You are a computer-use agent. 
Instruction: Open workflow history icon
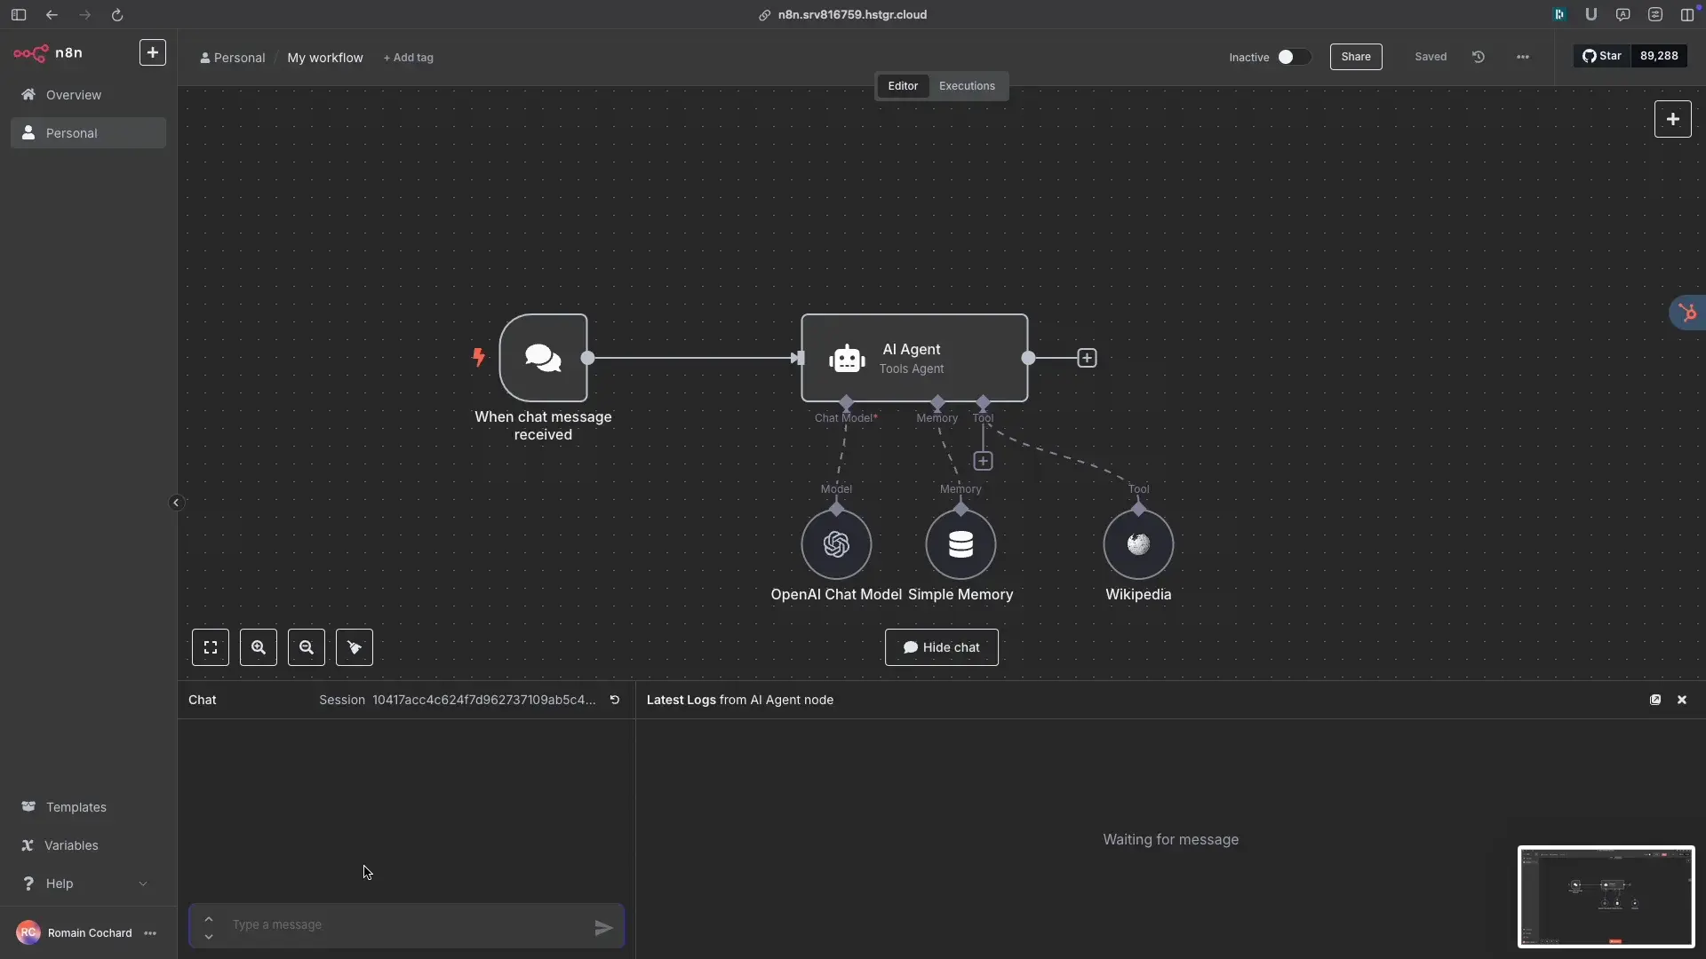(1479, 57)
